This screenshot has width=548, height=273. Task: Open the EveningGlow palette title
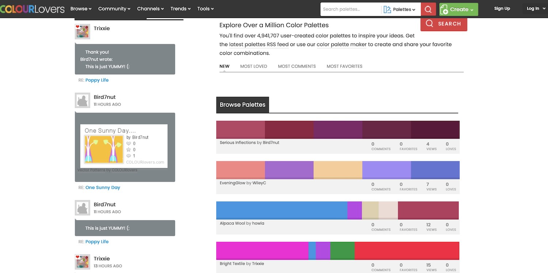[232, 183]
